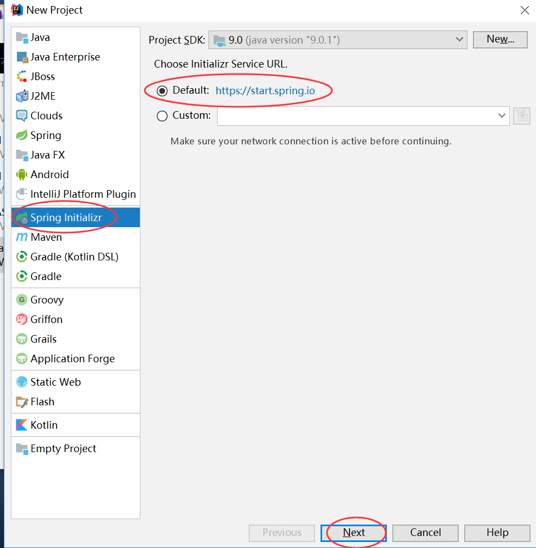
Task: Select Spring Initializr label in list
Action: pyautogui.click(x=66, y=218)
